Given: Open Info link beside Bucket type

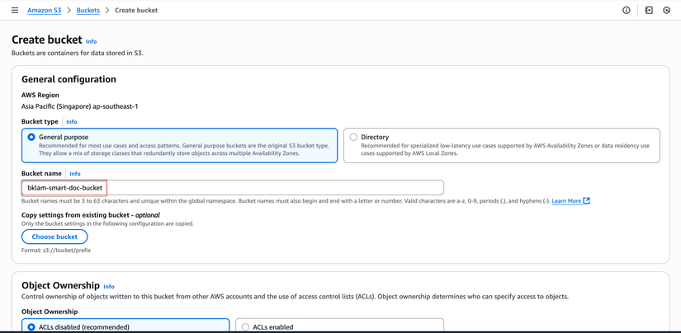Looking at the screenshot, I should (x=72, y=122).
